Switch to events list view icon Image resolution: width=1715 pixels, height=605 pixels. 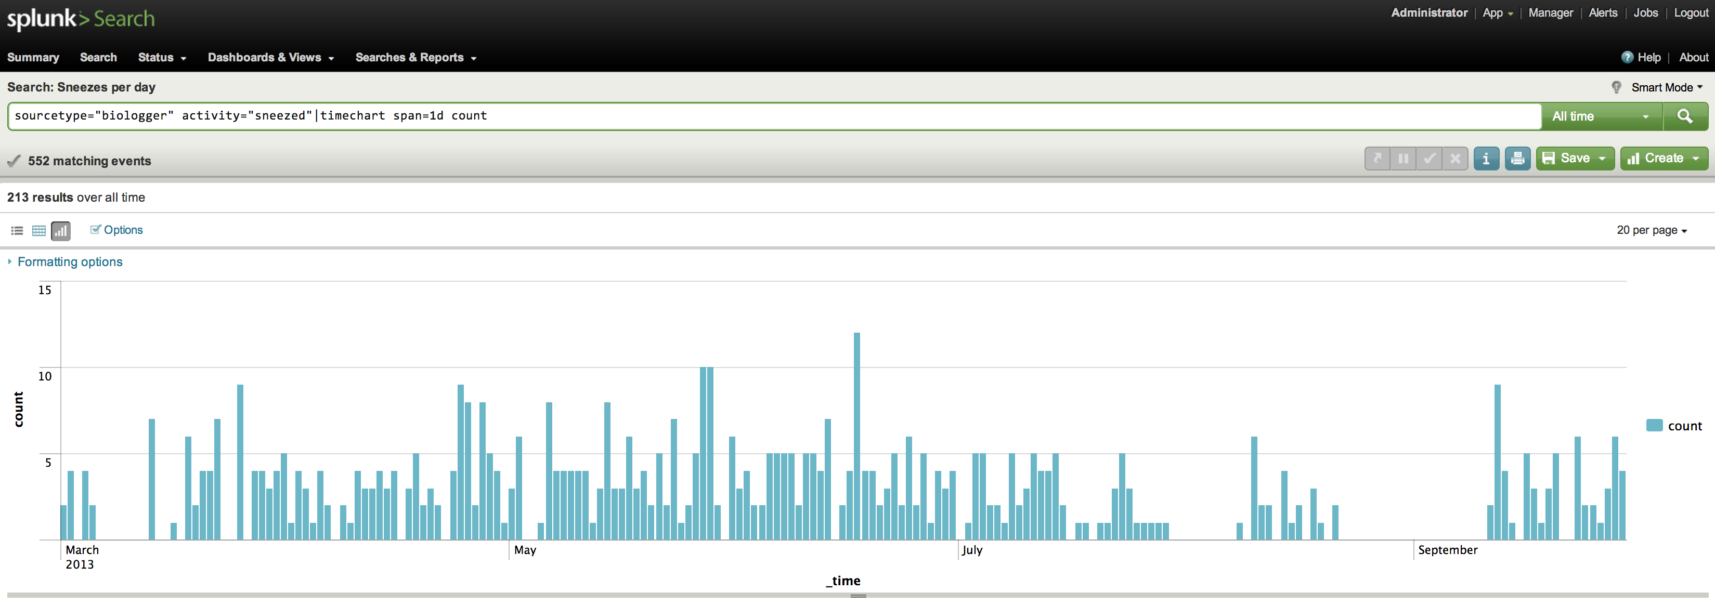pos(17,231)
